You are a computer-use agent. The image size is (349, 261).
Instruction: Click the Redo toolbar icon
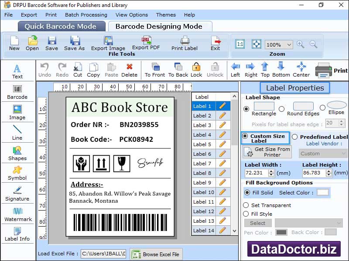pyautogui.click(x=62, y=70)
